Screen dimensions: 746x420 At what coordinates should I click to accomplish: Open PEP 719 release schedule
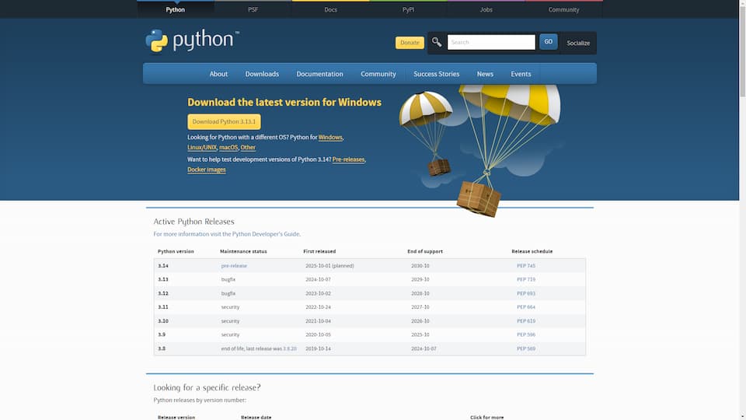click(x=526, y=279)
